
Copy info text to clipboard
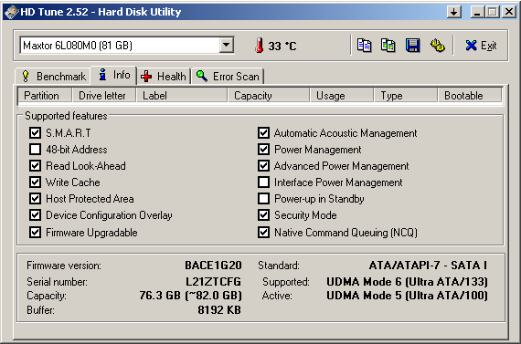[x=364, y=46]
